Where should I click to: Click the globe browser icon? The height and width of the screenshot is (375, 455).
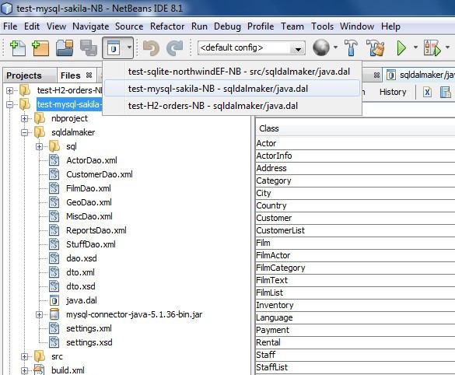point(321,47)
